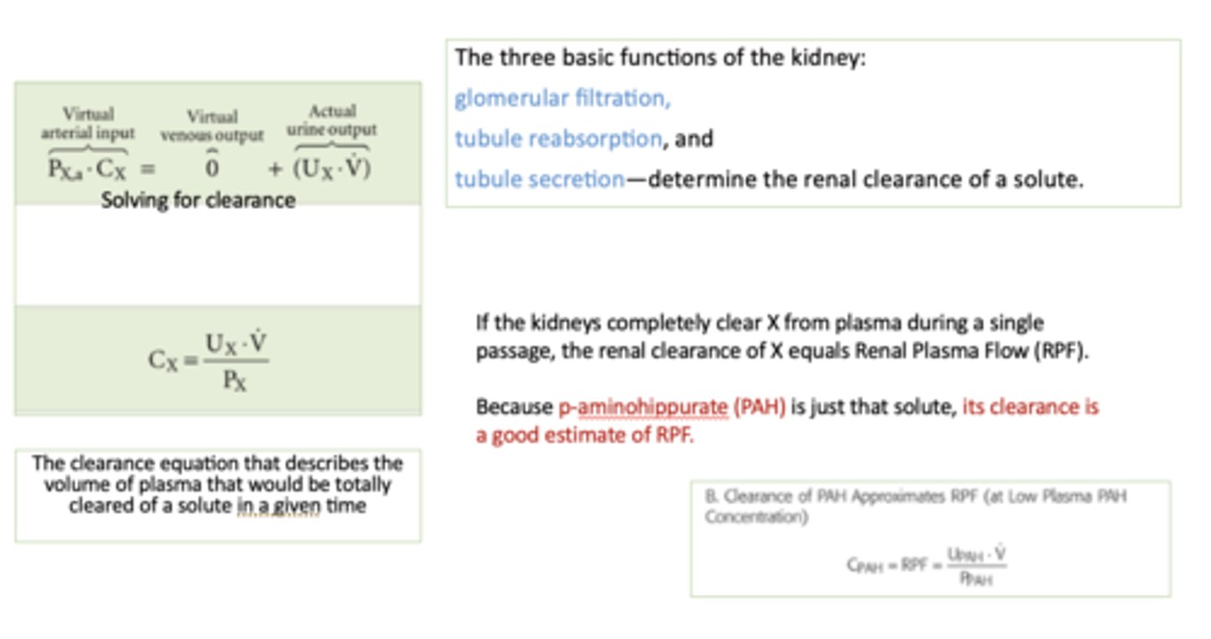
Task: Select the clearance equation description text box
Action: 218,485
